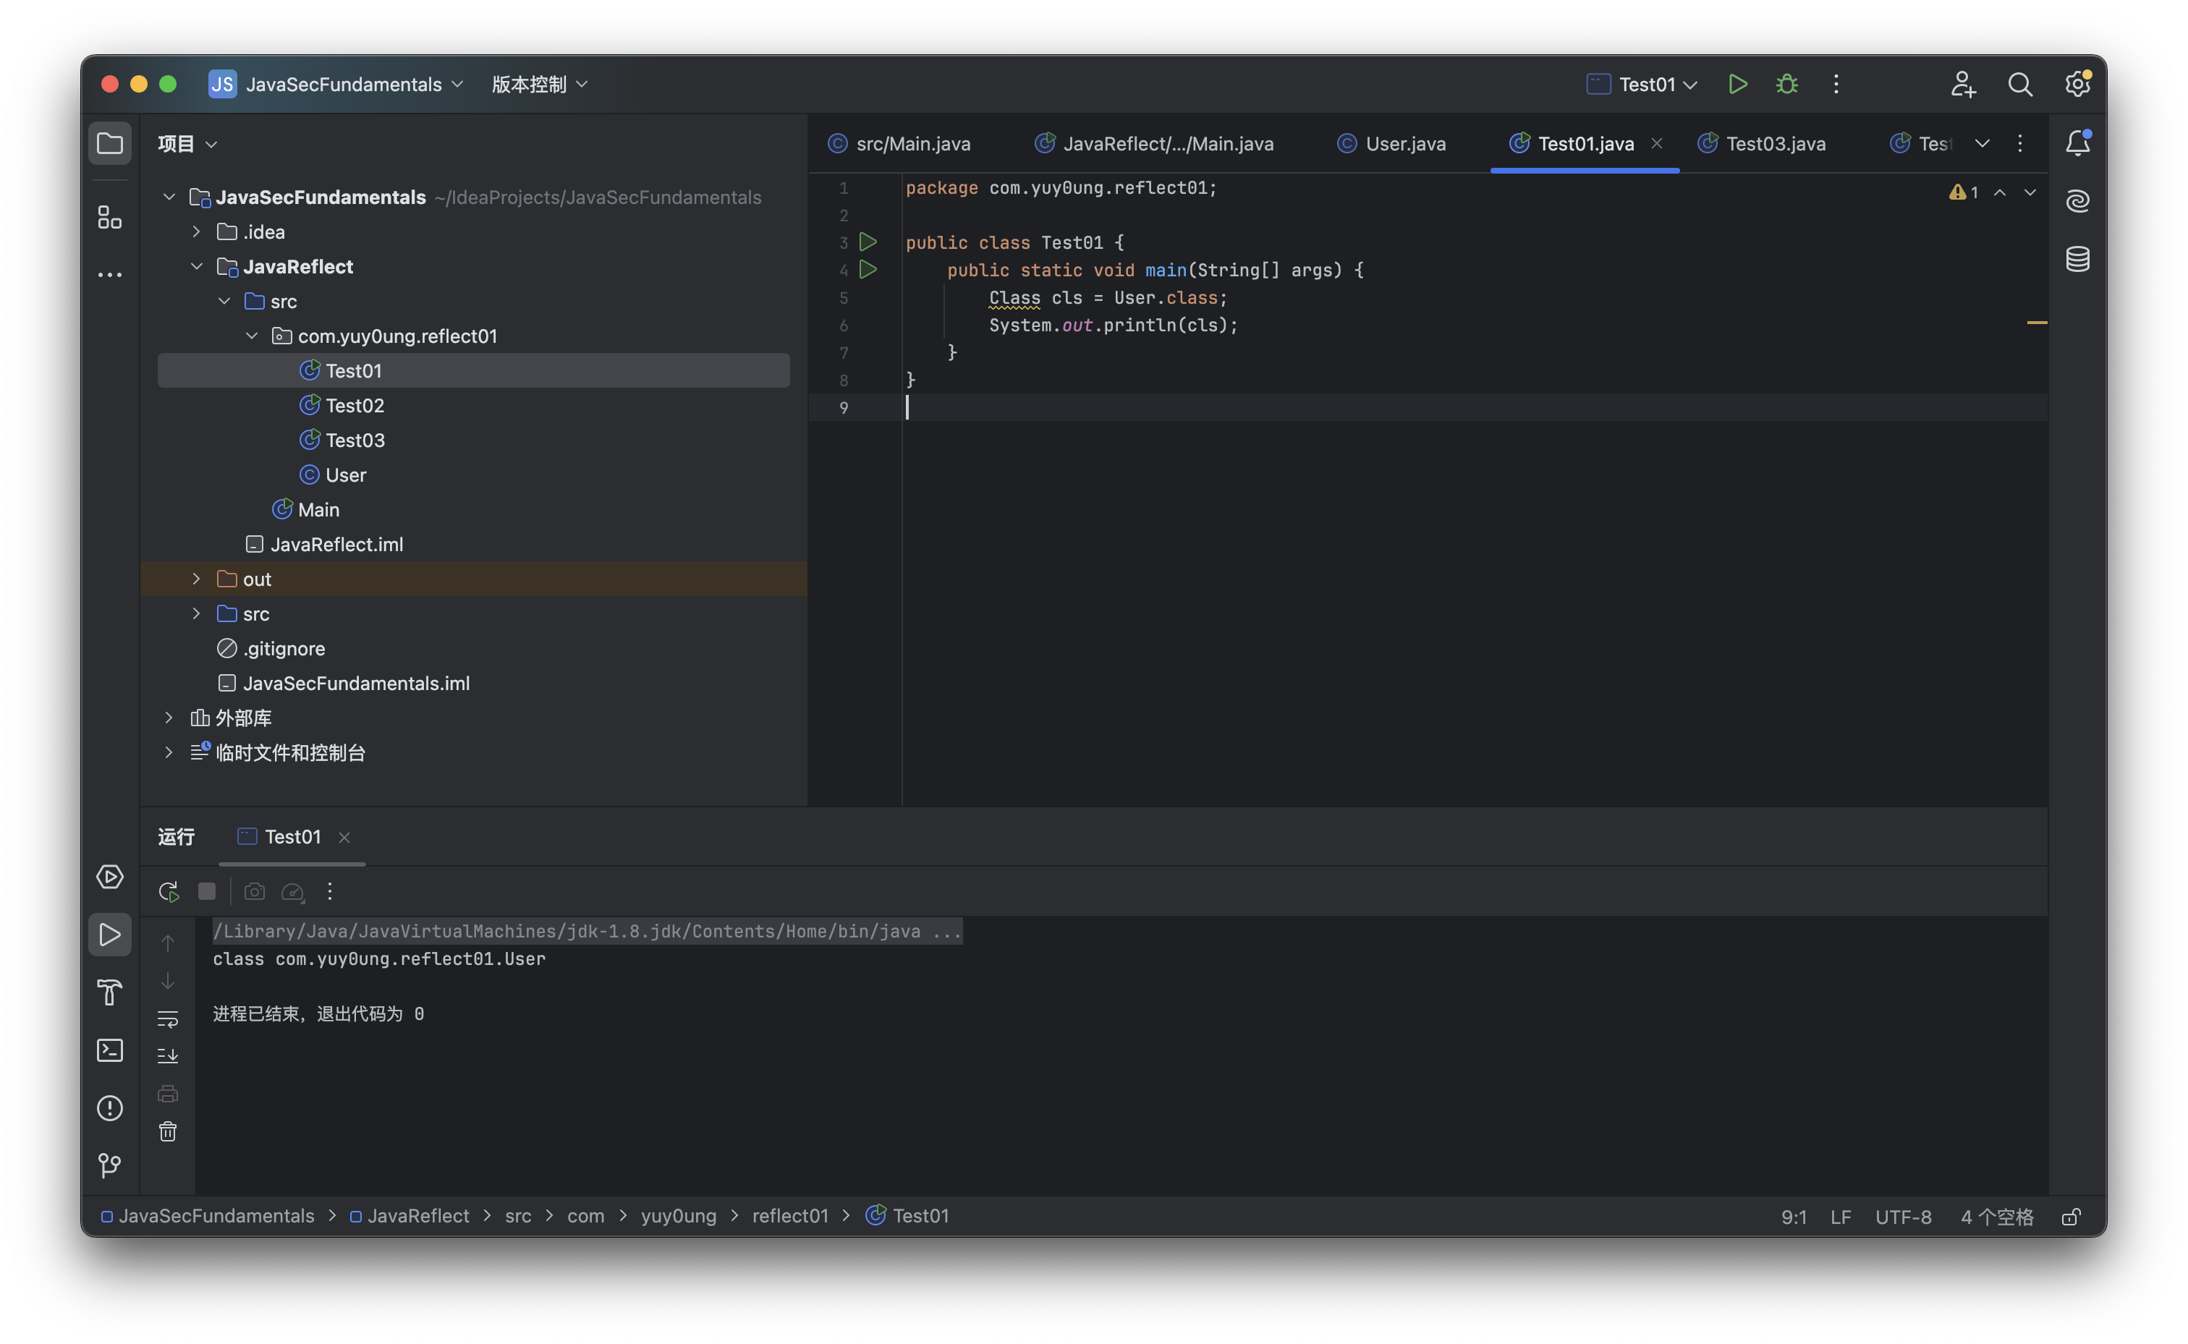The image size is (2188, 1344).
Task: Open the Terminal tool window
Action: click(109, 1050)
